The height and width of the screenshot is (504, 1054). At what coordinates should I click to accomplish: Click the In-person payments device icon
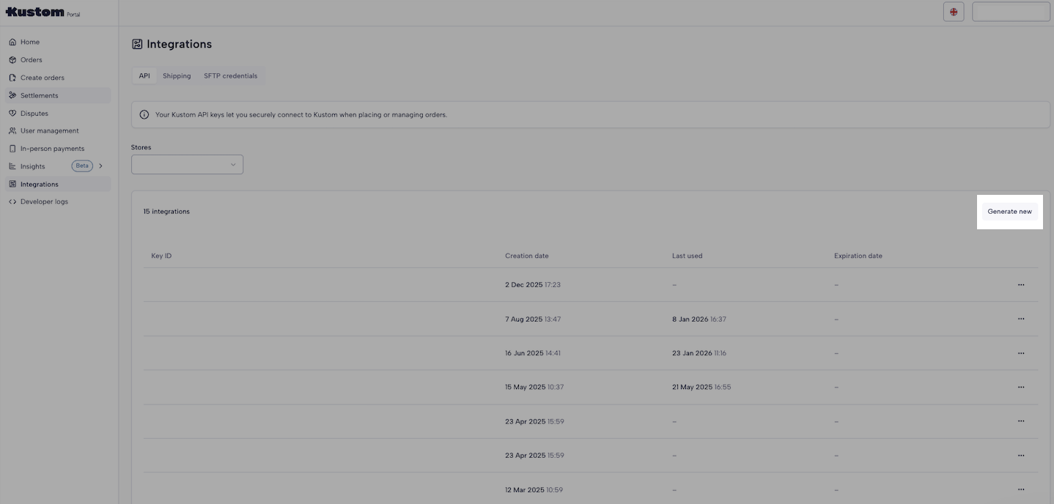point(12,149)
